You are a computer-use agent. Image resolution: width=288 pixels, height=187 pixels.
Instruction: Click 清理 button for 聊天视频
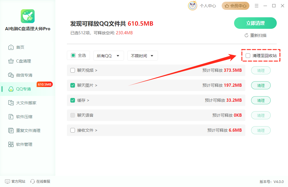261,71
